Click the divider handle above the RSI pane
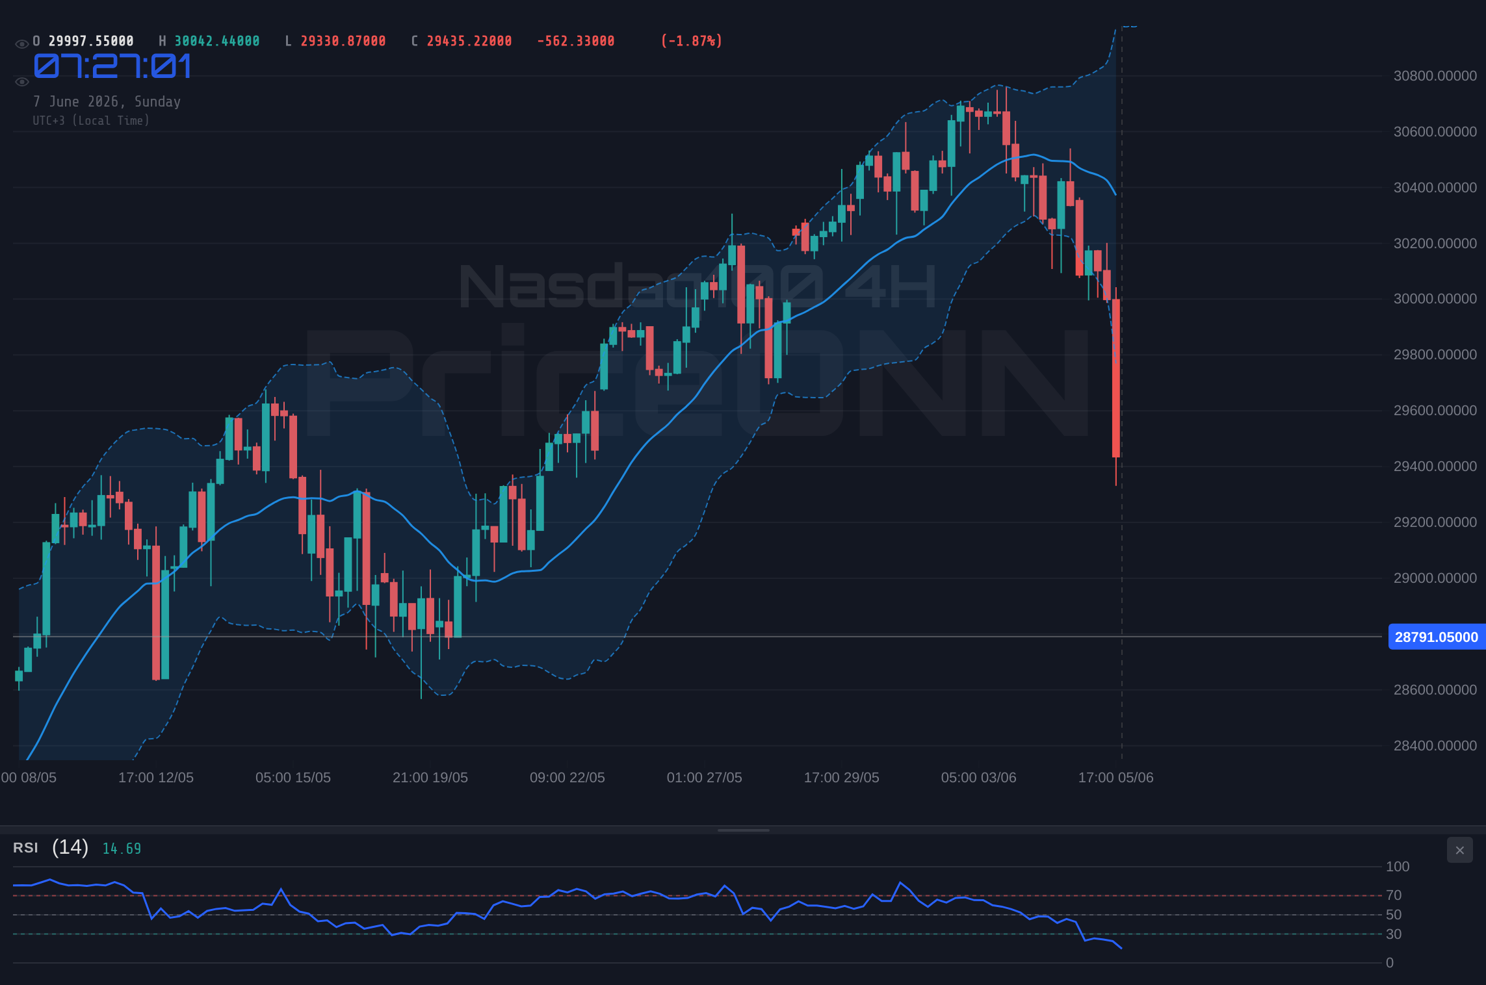 743,830
